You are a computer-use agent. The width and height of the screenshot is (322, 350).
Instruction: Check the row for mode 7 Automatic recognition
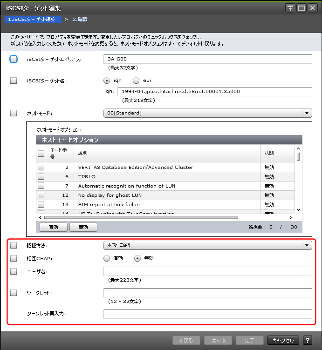(x=41, y=186)
